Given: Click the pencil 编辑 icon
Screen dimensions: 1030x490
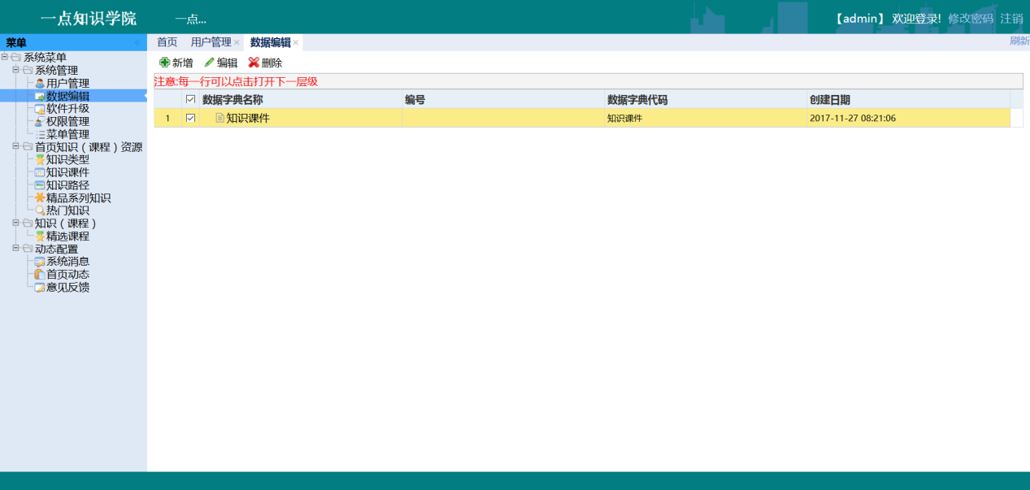Looking at the screenshot, I should pos(210,63).
